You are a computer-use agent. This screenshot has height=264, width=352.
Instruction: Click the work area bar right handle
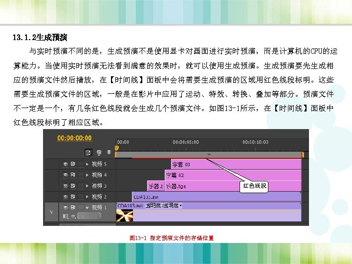pyautogui.click(x=303, y=154)
